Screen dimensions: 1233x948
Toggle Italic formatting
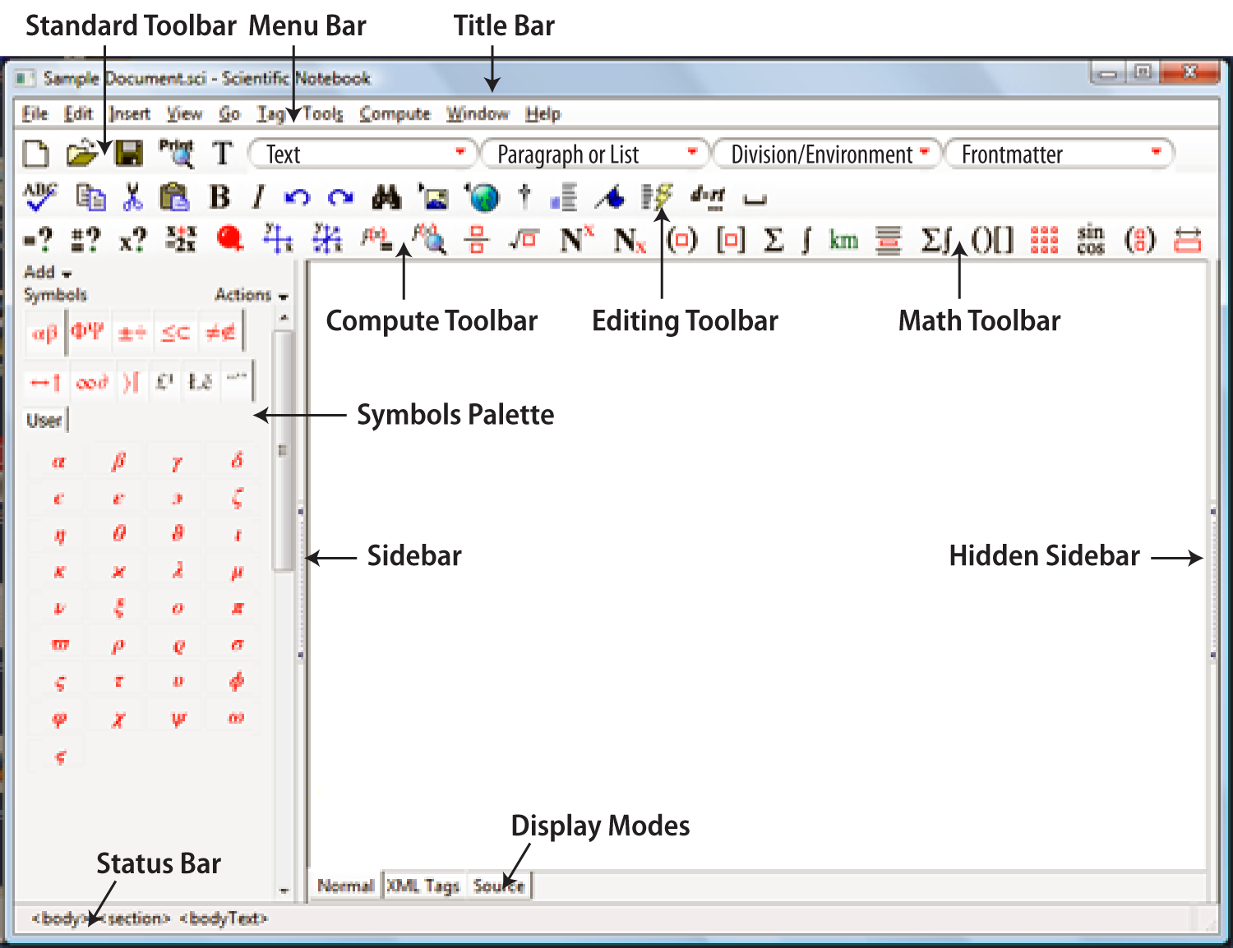click(x=258, y=197)
